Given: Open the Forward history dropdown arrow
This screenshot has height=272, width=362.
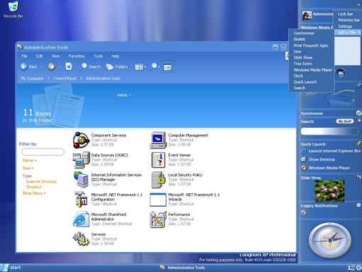Looking at the screenshot, I should tap(60, 67).
